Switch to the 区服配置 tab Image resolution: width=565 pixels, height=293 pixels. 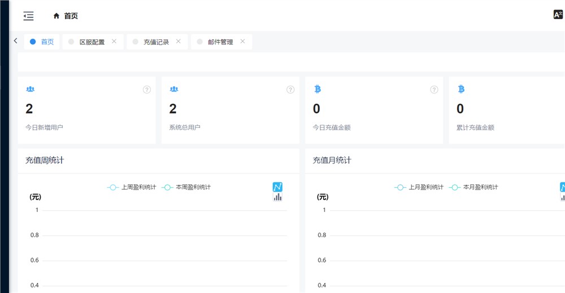click(92, 42)
